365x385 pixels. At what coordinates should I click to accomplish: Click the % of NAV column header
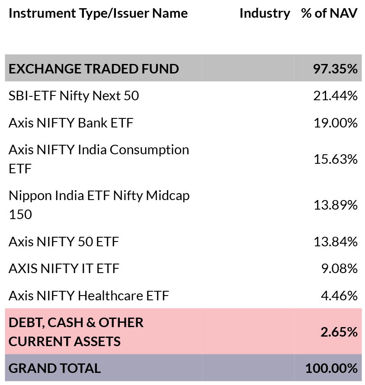(329, 13)
